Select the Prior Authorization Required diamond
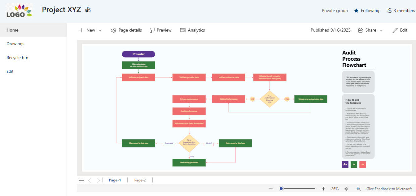416x196 pixels. click(x=269, y=99)
